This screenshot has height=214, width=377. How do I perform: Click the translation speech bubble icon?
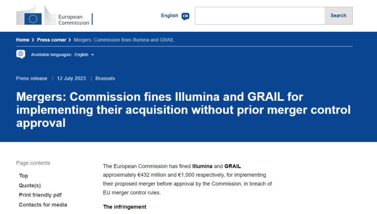click(21, 54)
